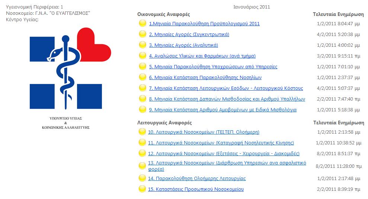Image resolution: width=368 pixels, height=199 pixels.
Task: Click yellow status icon beside report 1 Προϋπολογισμού
Action: 143,23
